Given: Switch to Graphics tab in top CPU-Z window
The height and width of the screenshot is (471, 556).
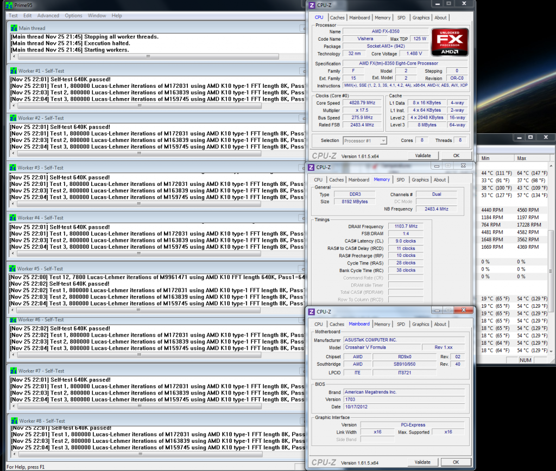Looking at the screenshot, I should tap(421, 18).
